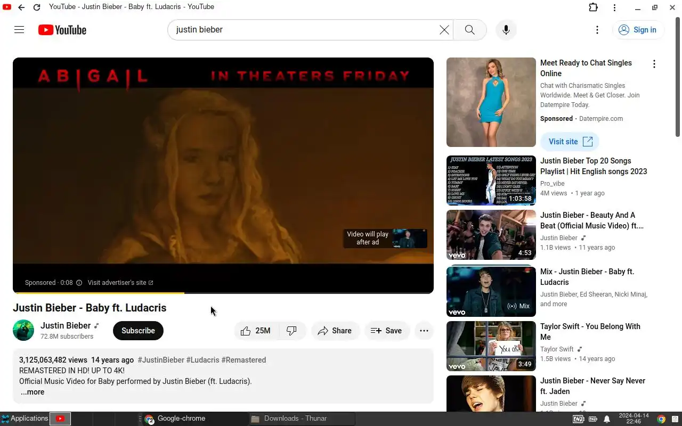Reload the page
The height and width of the screenshot is (426, 682).
37,7
